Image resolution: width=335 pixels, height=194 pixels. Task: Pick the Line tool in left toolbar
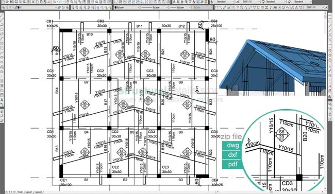tap(2, 15)
